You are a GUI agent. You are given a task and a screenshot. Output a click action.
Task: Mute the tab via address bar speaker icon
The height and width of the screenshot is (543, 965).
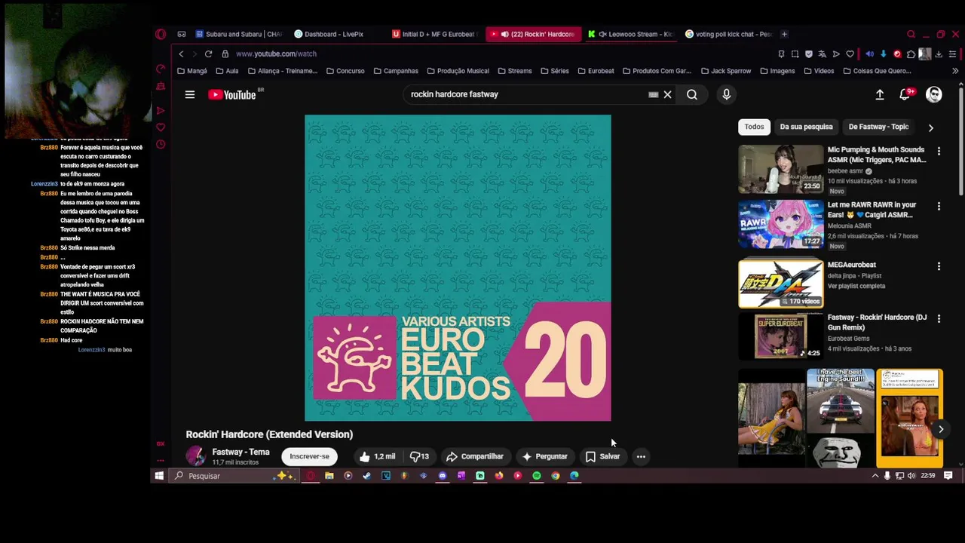[x=869, y=54]
